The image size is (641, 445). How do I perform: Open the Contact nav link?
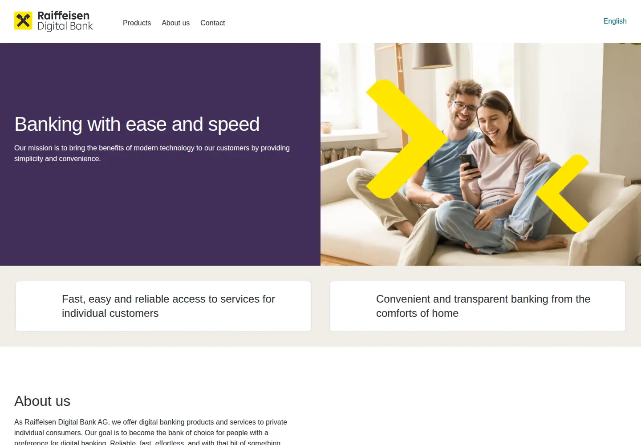click(212, 23)
